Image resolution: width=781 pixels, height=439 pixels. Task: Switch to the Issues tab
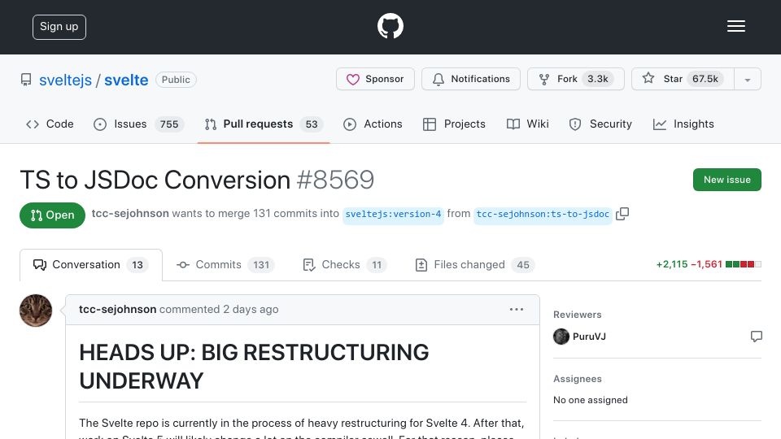[138, 124]
